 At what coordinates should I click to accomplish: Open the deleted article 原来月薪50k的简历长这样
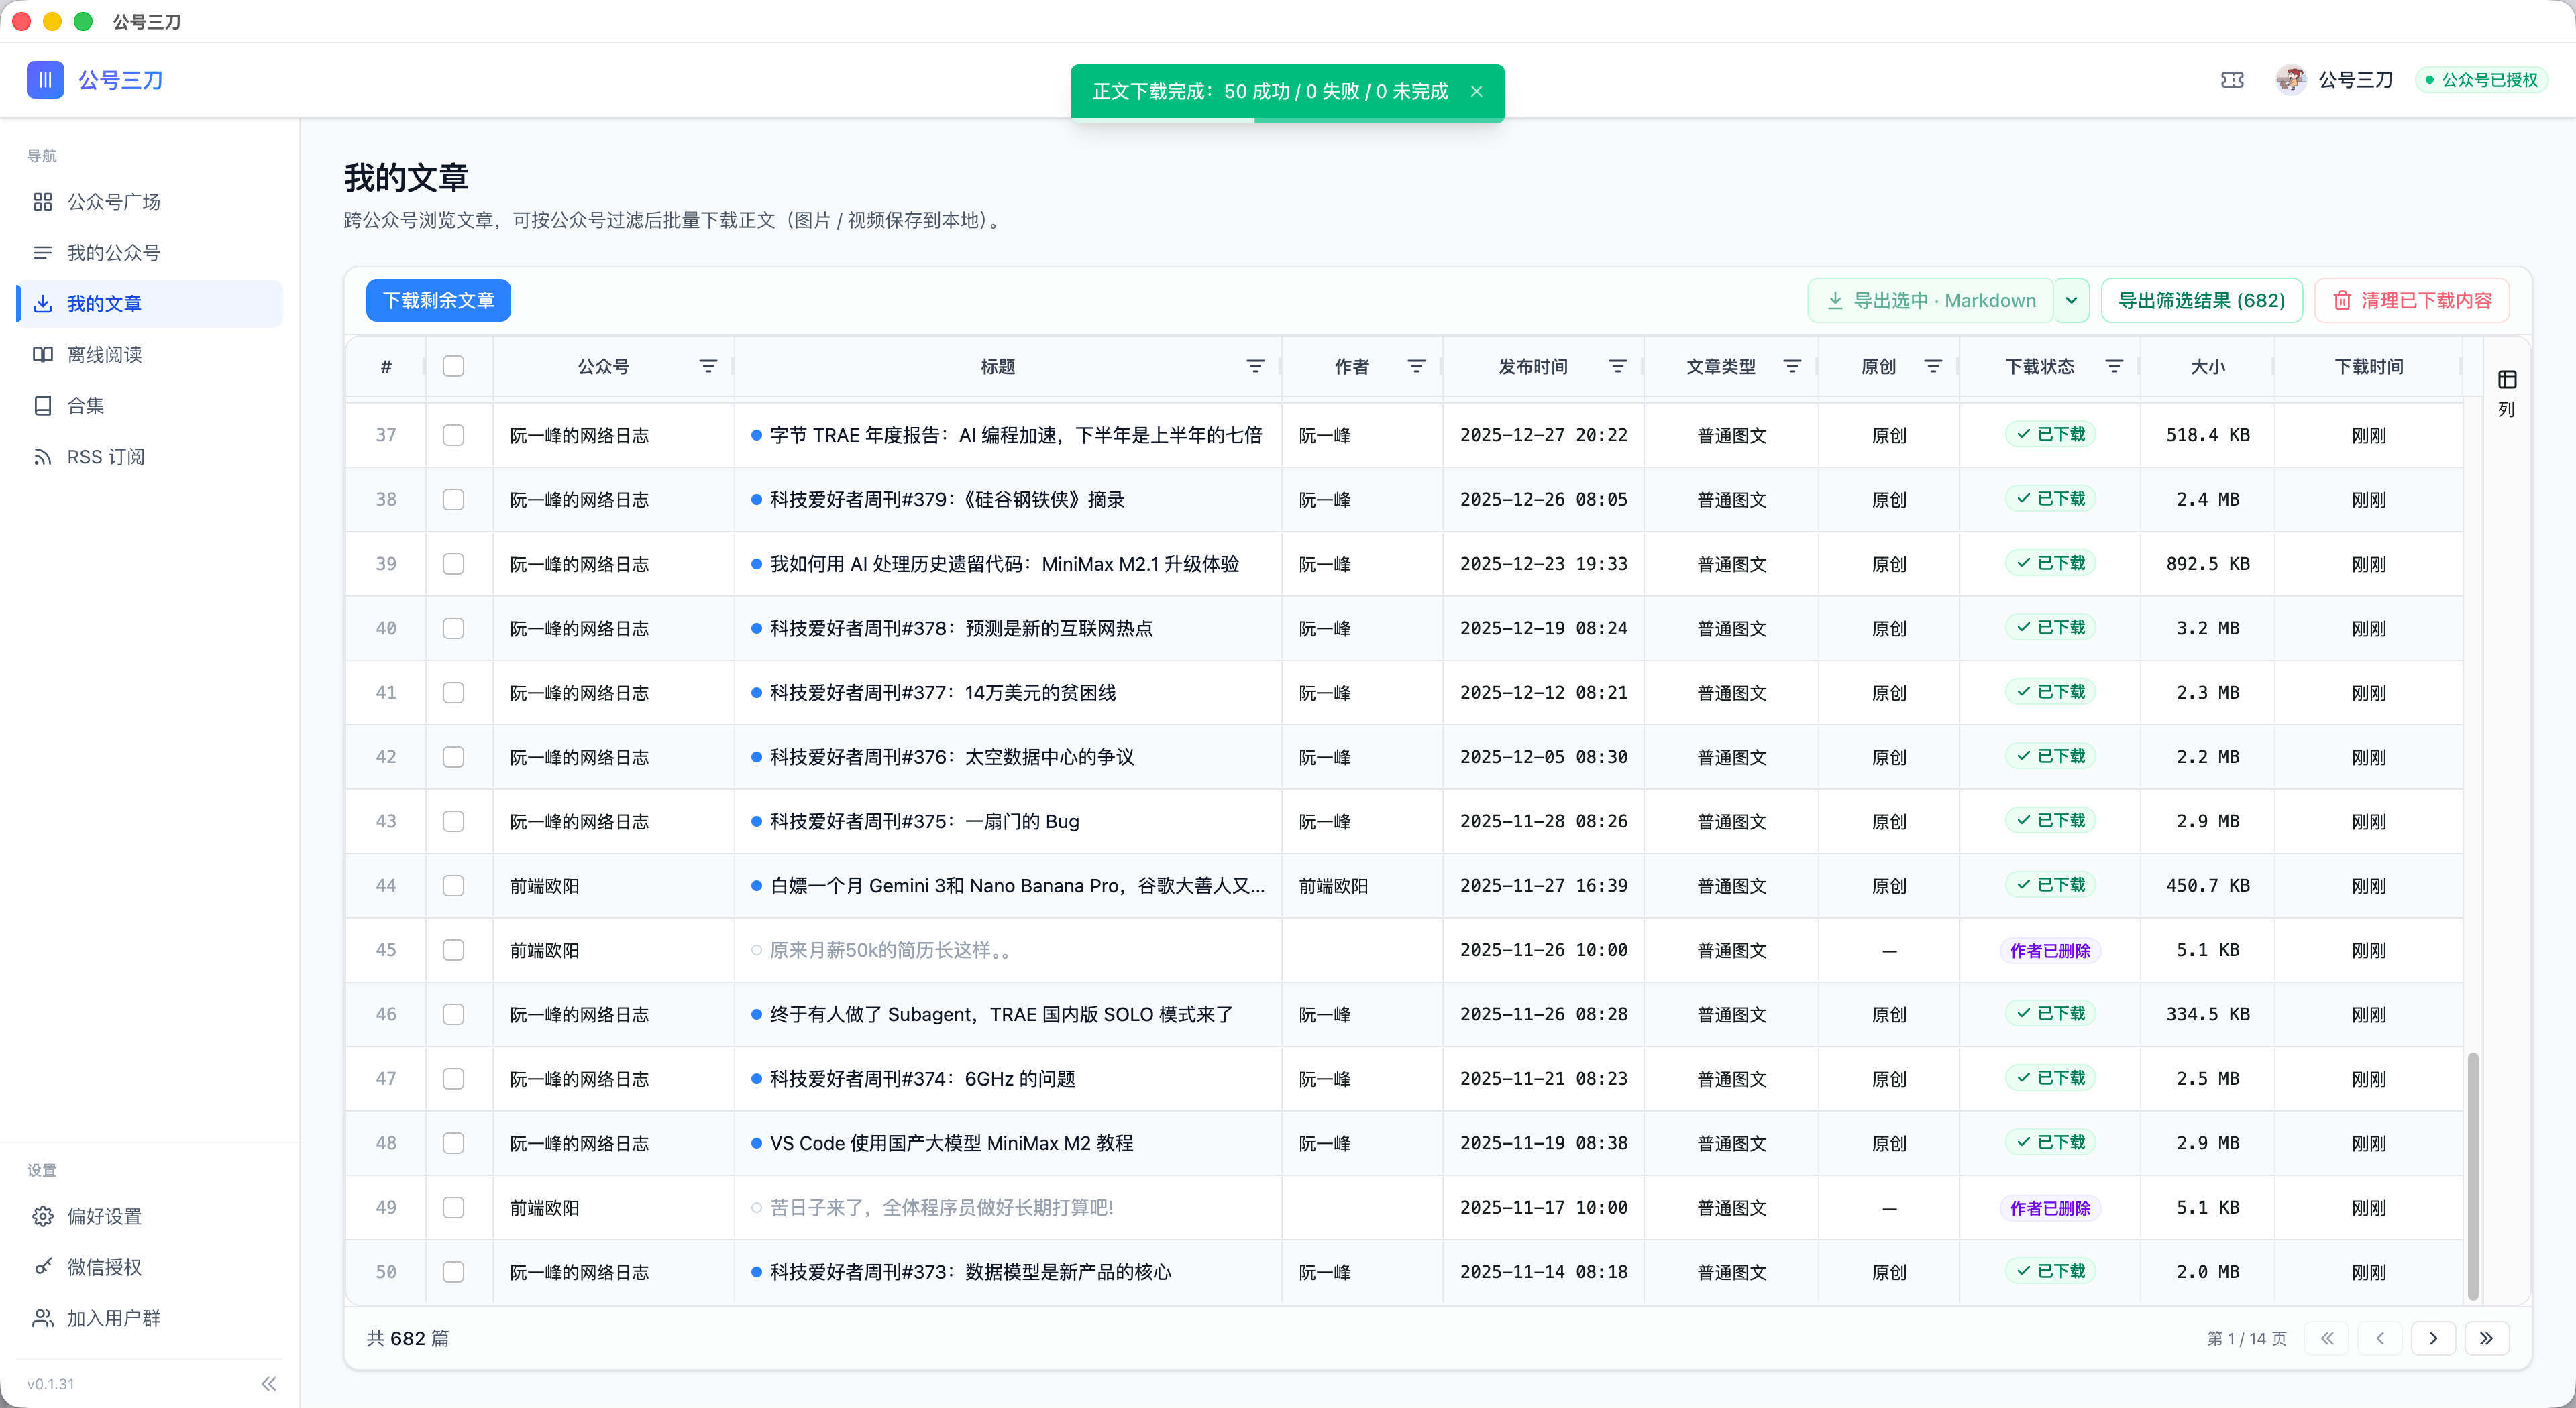(889, 949)
